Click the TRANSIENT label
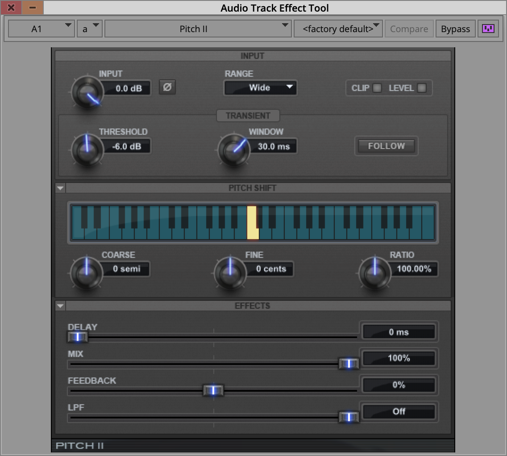The image size is (507, 456). click(x=248, y=116)
